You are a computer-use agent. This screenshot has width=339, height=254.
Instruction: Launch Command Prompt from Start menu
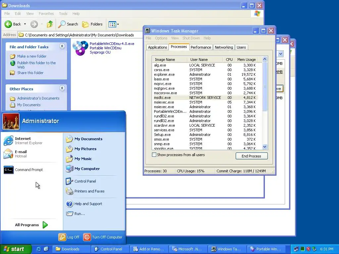tap(24, 170)
